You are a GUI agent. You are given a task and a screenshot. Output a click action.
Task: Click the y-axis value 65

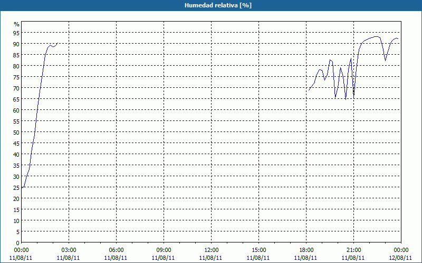(16, 99)
